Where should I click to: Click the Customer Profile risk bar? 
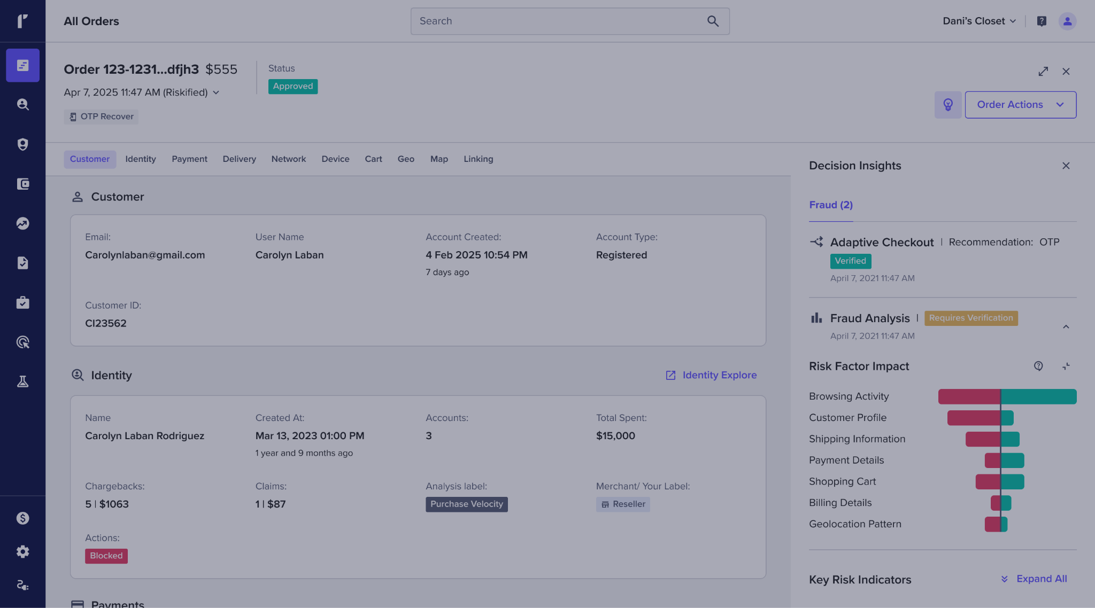tap(980, 418)
